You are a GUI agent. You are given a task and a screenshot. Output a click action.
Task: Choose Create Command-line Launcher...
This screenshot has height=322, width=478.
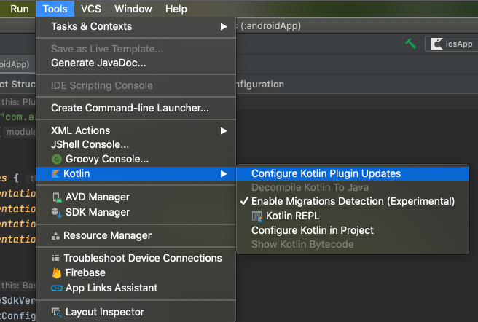coord(136,108)
